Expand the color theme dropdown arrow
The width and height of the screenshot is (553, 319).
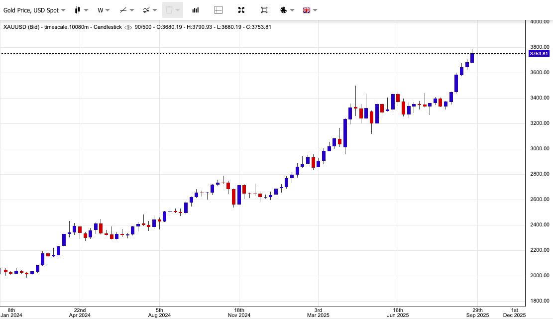[292, 10]
